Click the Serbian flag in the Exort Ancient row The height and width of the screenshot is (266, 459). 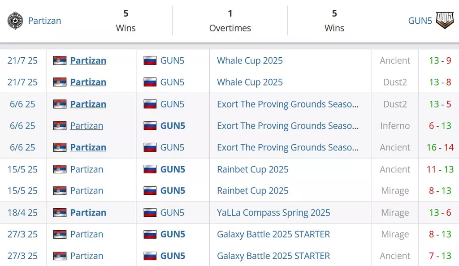tap(60, 147)
